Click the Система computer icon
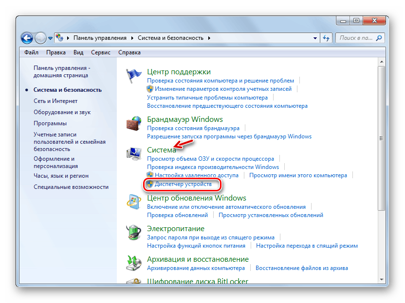Viewport: 405px width, 303px height. click(x=133, y=155)
